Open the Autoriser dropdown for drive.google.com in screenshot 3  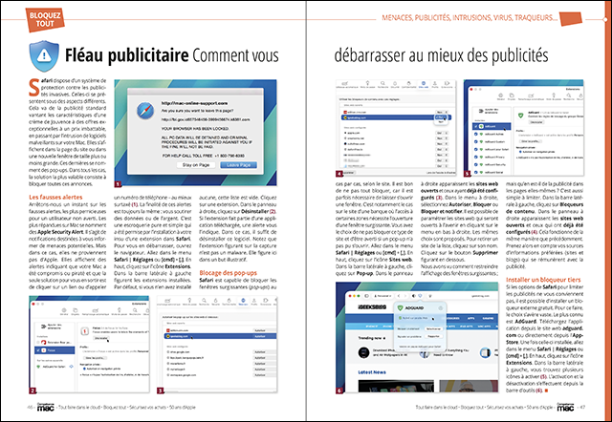point(265,352)
